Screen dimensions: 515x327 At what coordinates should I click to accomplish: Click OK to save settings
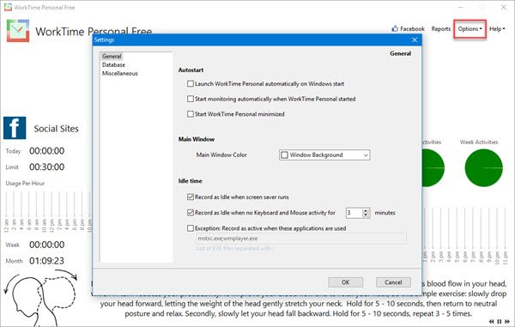click(346, 282)
